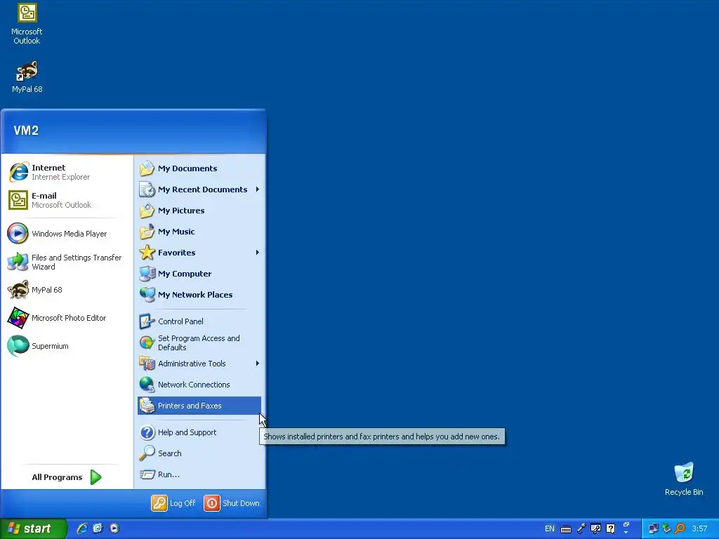Image resolution: width=719 pixels, height=539 pixels.
Task: Open Printers and Faxes
Action: (x=199, y=406)
